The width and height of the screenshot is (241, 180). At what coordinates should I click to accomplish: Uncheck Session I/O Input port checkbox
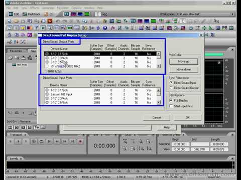click(47, 94)
